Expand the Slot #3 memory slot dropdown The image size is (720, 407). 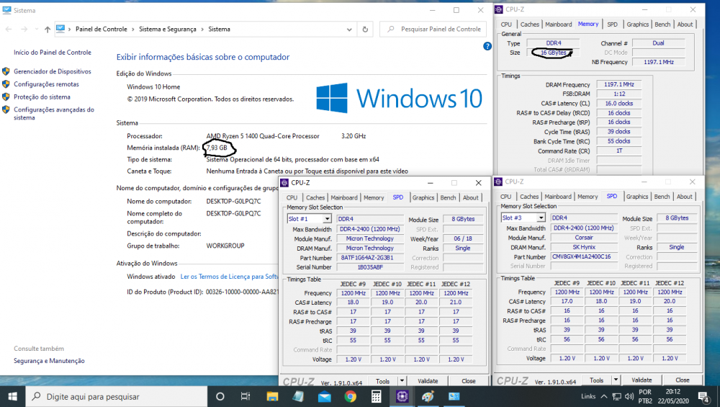click(x=541, y=218)
